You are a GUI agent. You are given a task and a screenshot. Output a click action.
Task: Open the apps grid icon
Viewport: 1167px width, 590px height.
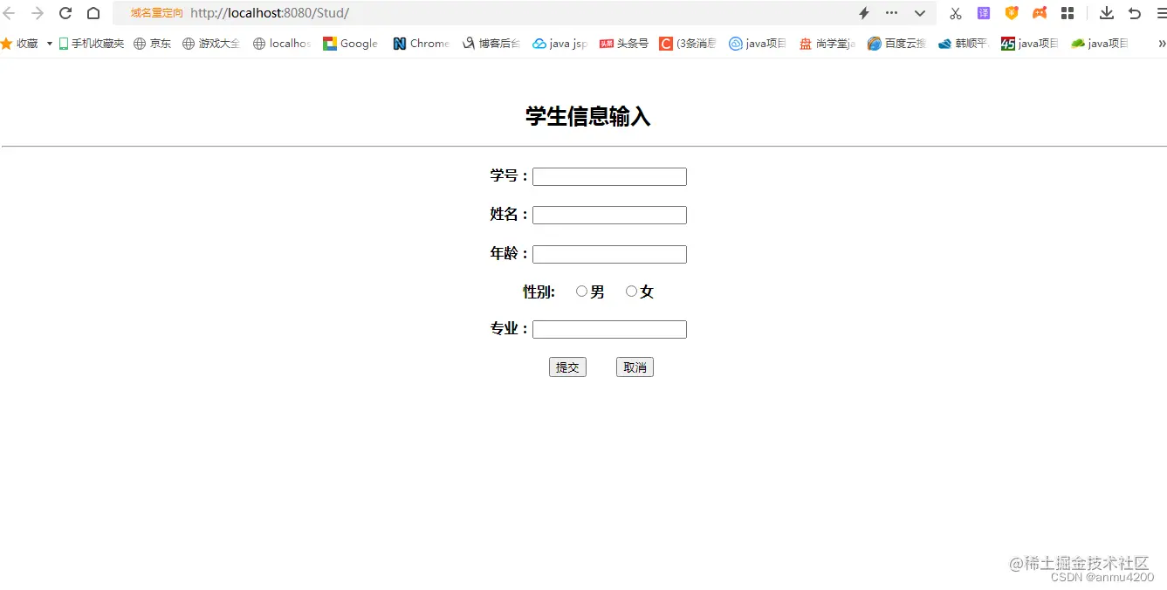1067,12
